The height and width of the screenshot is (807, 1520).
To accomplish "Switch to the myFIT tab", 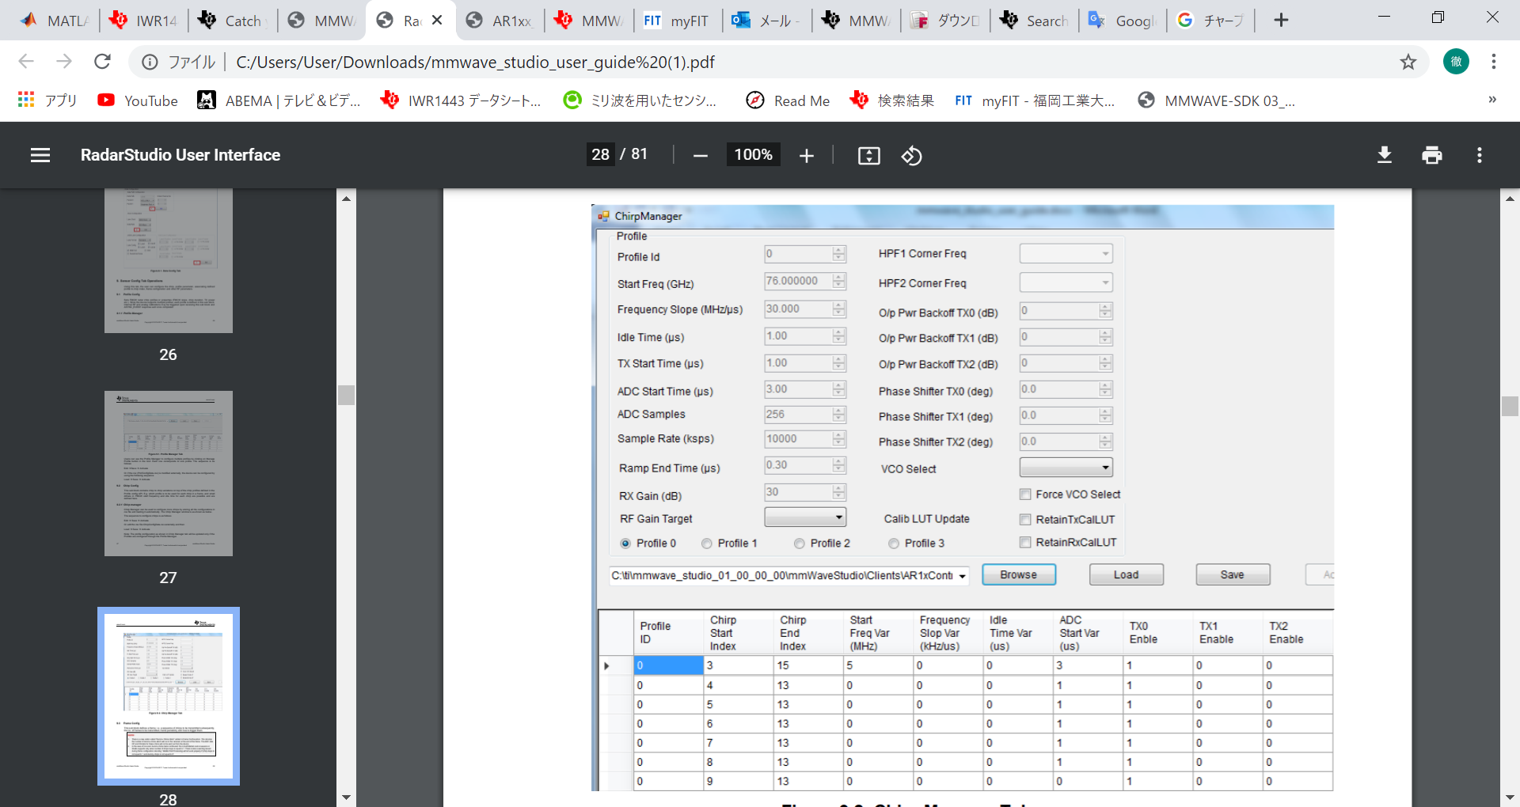I will click(x=678, y=21).
